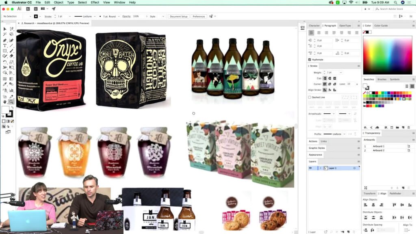The image size is (416, 234).
Task: Select the Scale tool
Action: pos(11,62)
